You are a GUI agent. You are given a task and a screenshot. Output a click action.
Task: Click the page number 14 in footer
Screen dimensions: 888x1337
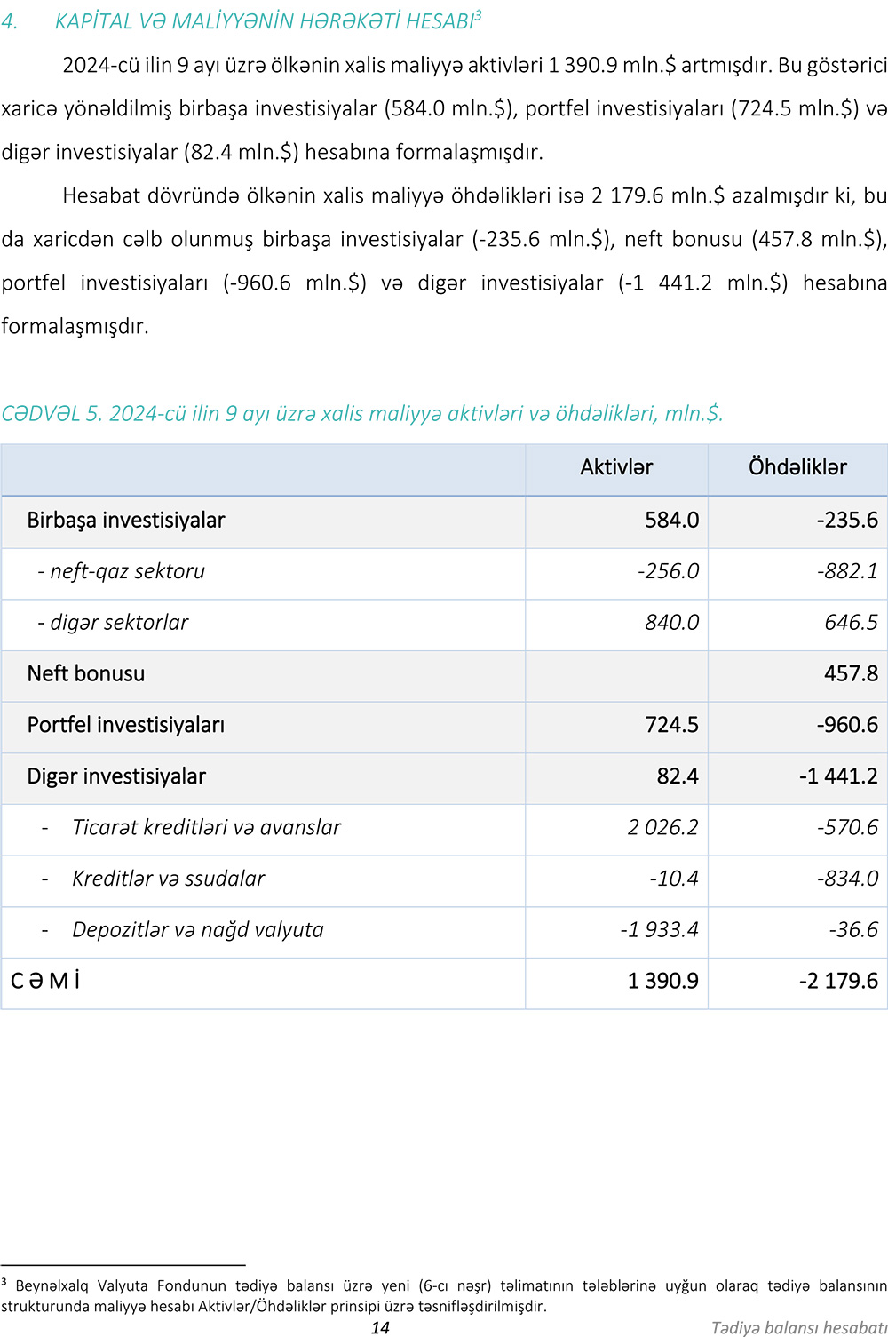pyautogui.click(x=380, y=1327)
